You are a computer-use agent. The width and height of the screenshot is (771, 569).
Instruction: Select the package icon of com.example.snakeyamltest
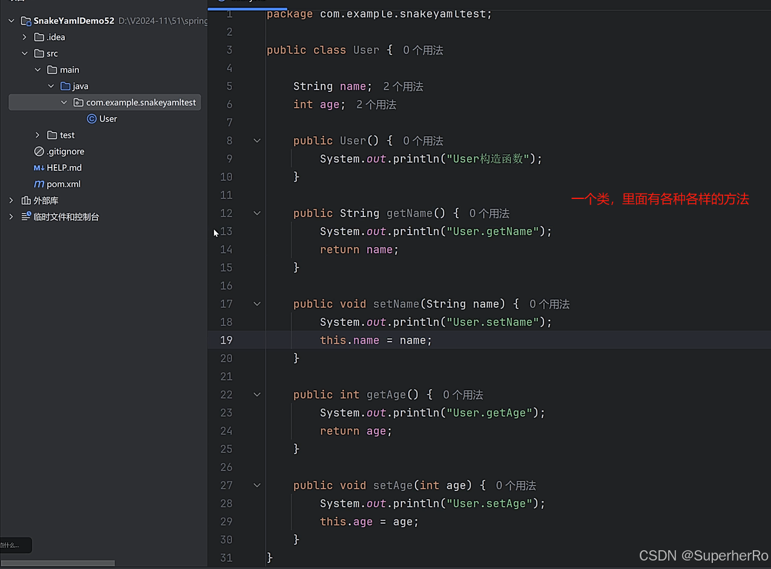point(79,102)
